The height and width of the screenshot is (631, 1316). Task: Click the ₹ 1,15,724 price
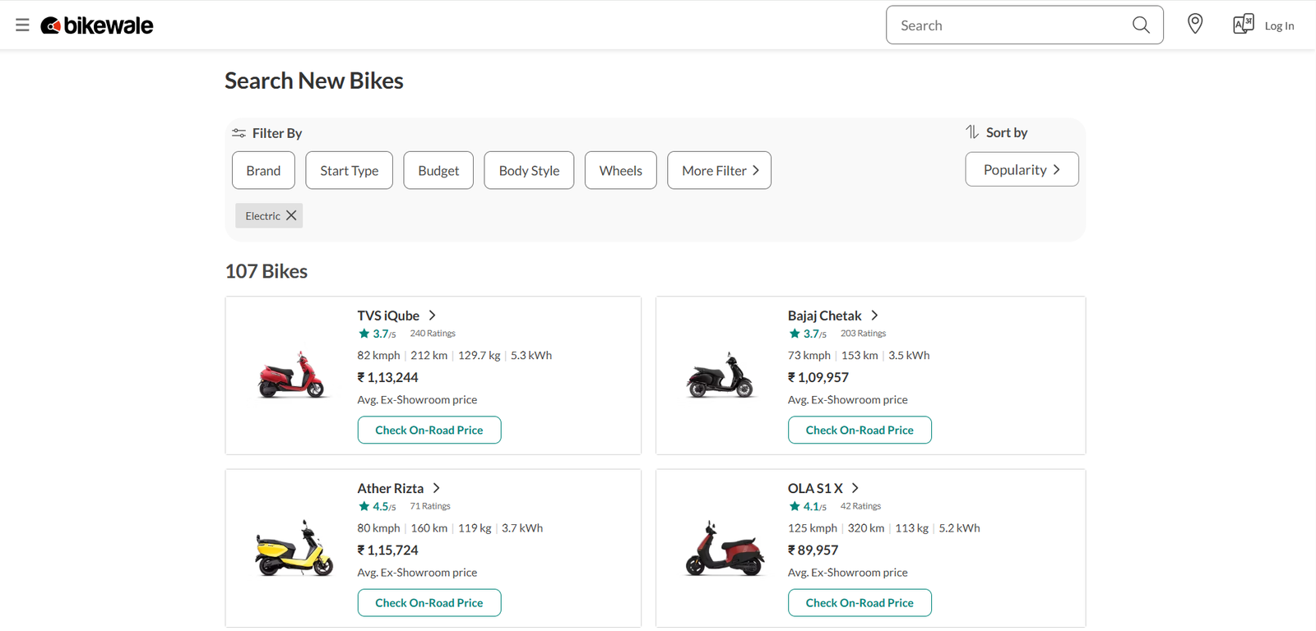387,550
